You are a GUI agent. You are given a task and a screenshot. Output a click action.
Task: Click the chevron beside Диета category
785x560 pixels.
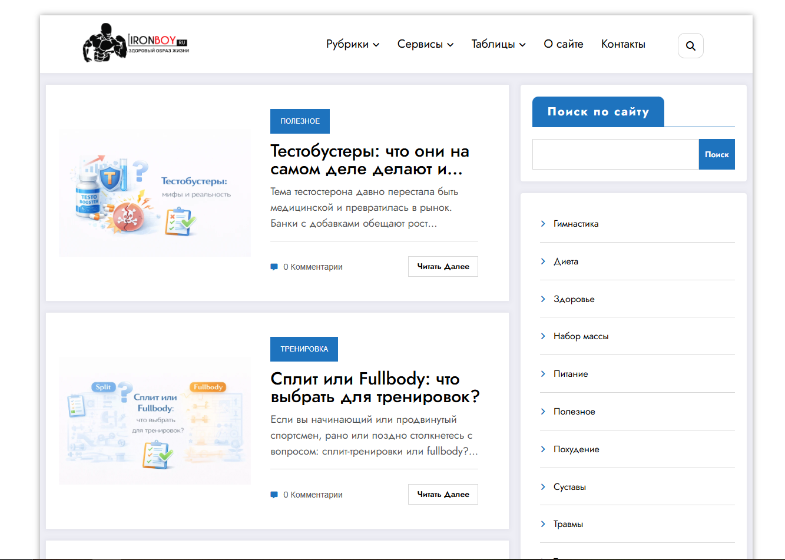pyautogui.click(x=543, y=261)
